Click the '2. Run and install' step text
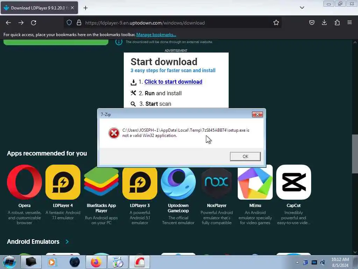 [160, 93]
